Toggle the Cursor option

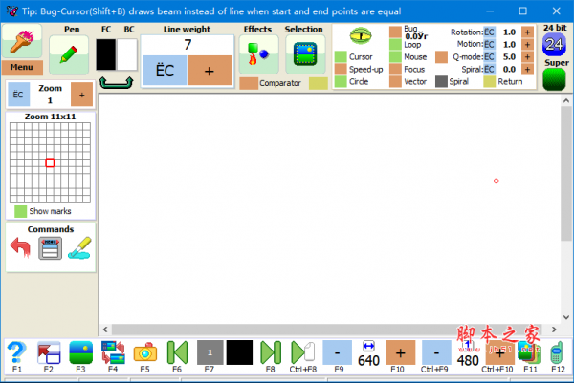point(341,56)
